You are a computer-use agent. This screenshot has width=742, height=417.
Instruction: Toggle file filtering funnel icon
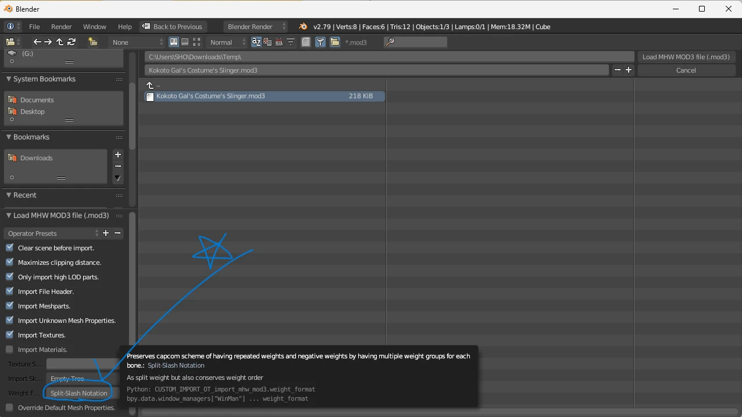[x=320, y=42]
